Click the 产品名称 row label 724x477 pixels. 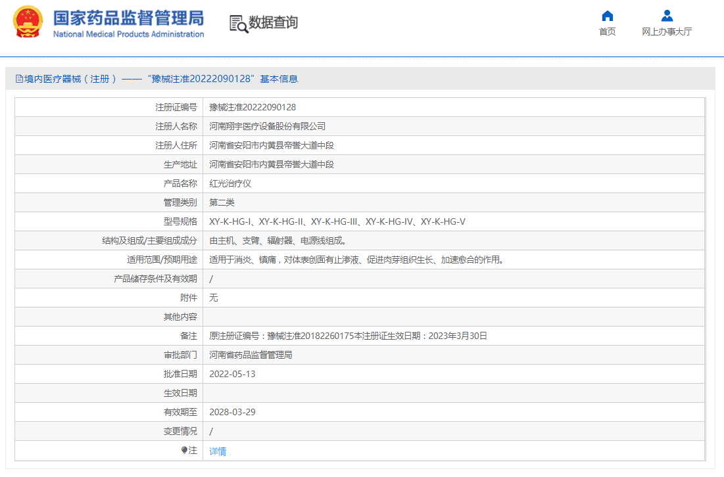pyautogui.click(x=180, y=183)
